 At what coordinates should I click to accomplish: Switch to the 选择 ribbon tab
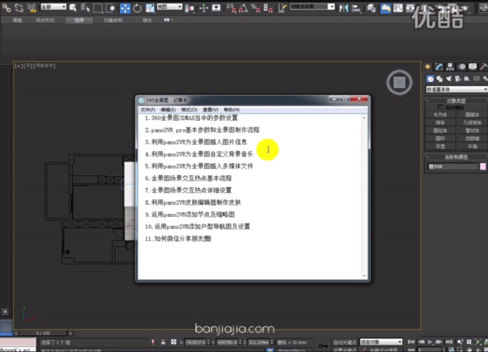(x=79, y=20)
